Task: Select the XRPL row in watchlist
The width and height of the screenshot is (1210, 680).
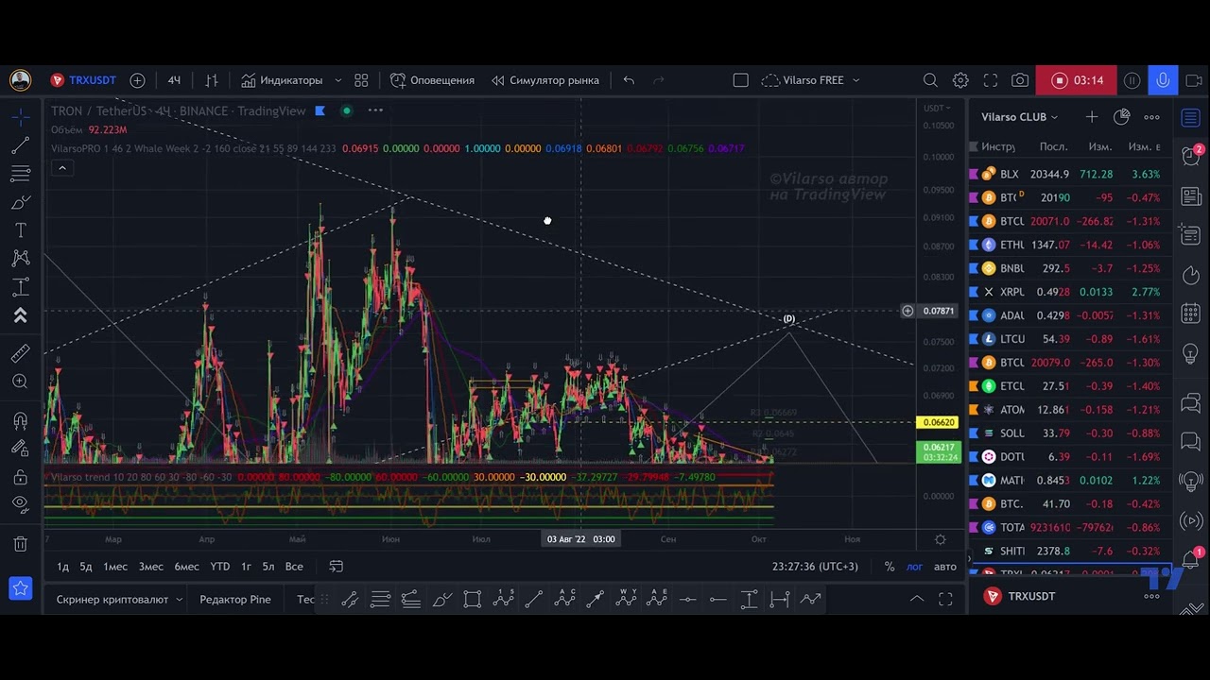Action: pos(1070,292)
